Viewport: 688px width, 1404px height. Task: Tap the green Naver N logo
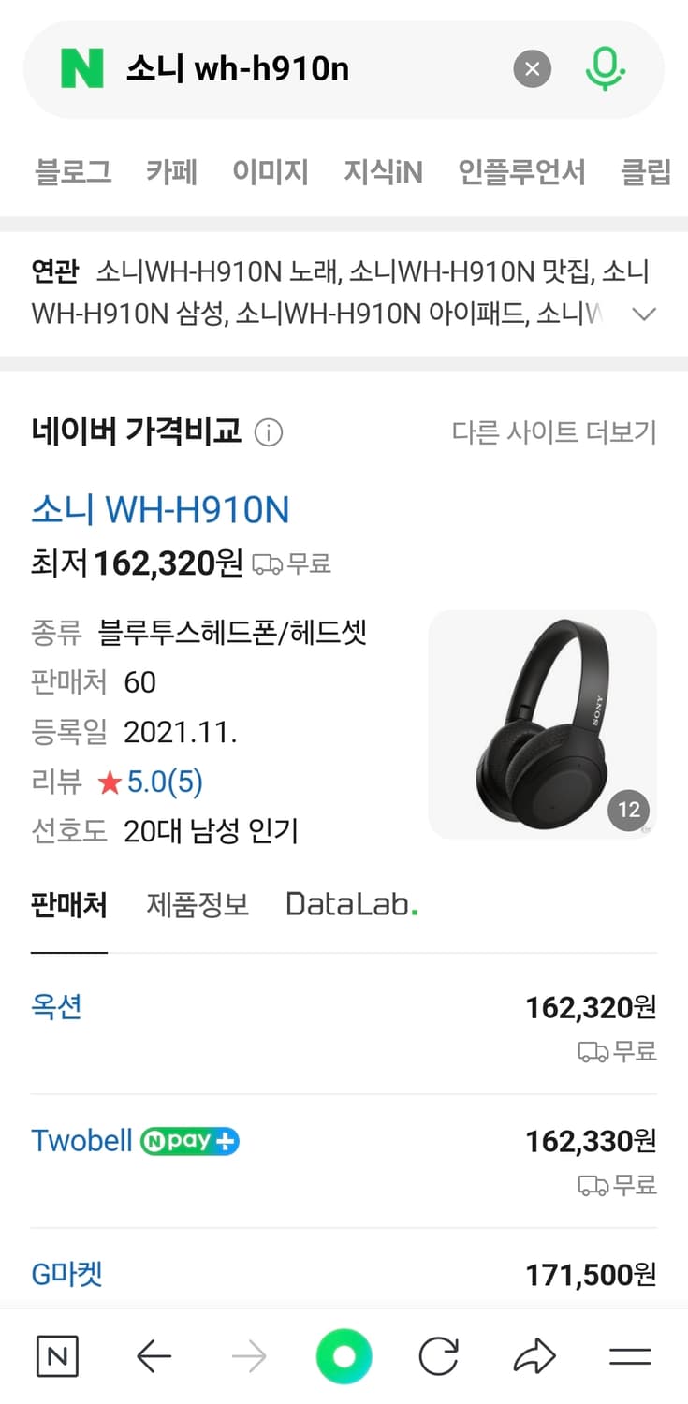(81, 68)
